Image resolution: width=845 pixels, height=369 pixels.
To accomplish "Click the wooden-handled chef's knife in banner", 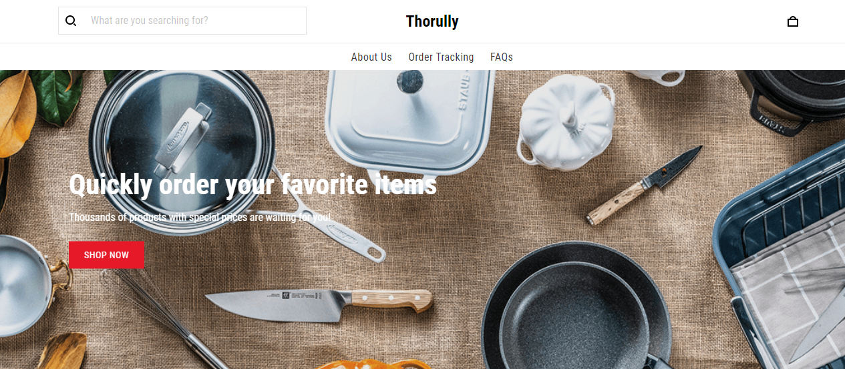I will coord(319,301).
